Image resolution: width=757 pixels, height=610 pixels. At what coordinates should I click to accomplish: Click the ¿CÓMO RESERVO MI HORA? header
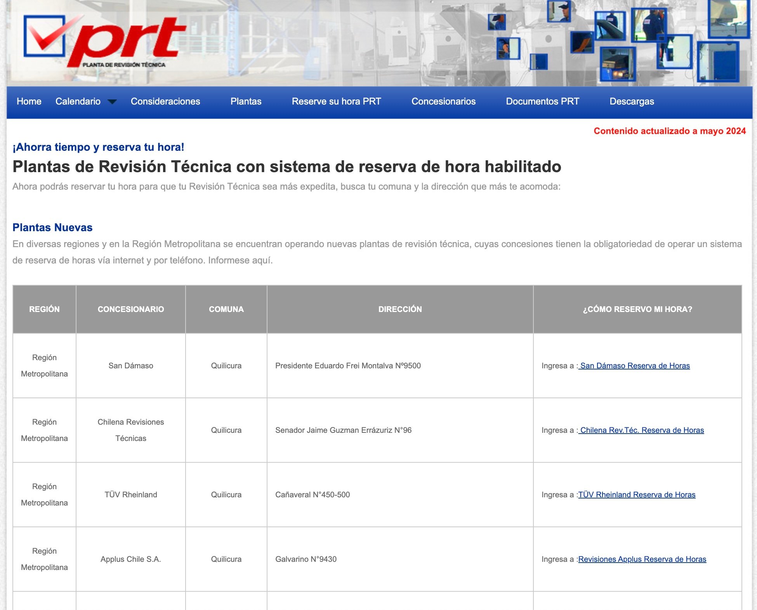tap(637, 309)
